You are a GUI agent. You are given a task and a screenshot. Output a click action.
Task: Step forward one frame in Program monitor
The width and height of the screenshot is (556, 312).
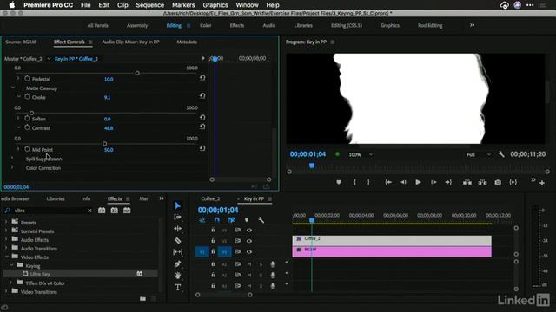coord(434,182)
